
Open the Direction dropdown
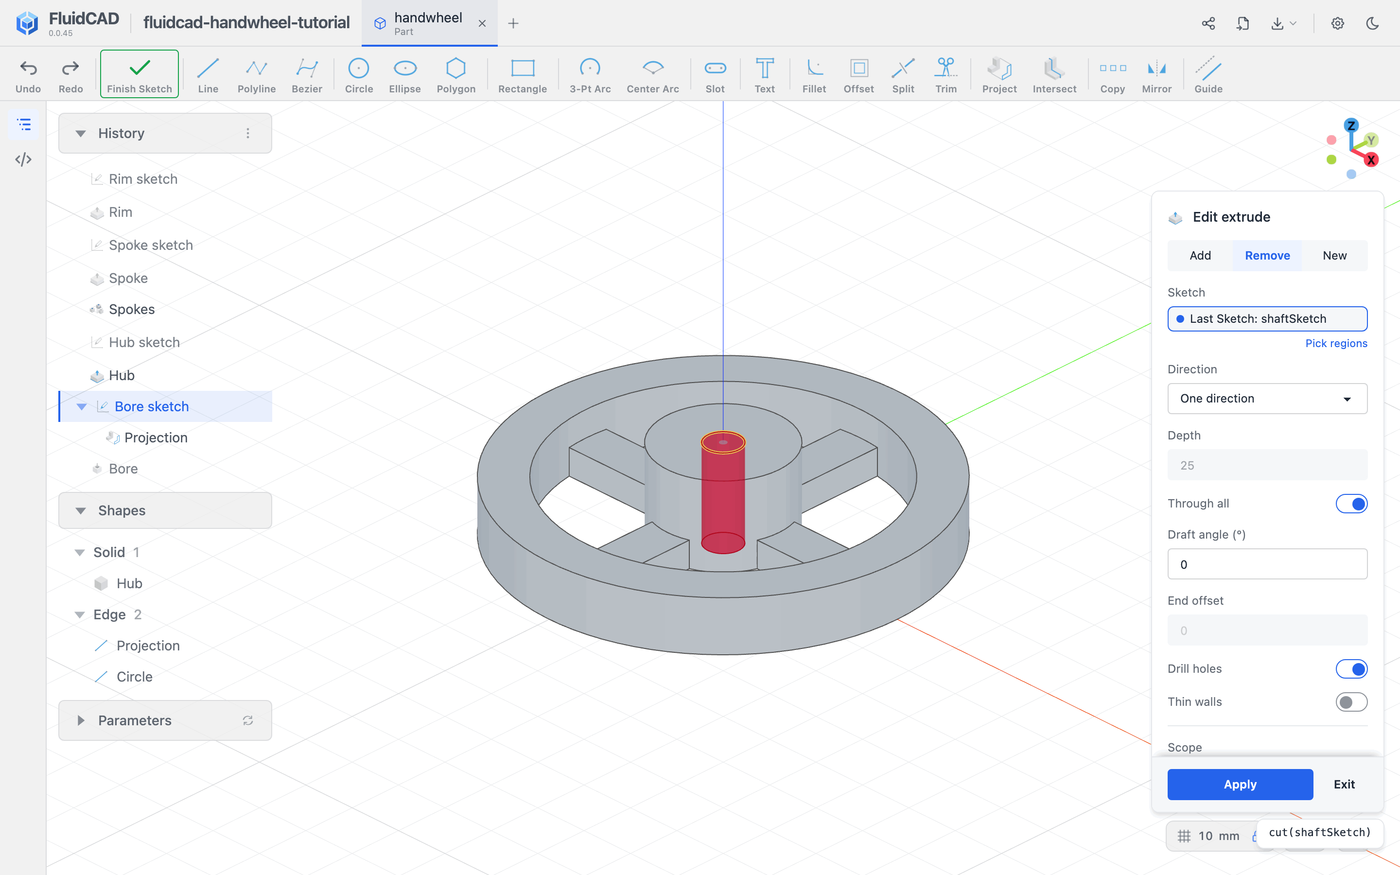1267,398
